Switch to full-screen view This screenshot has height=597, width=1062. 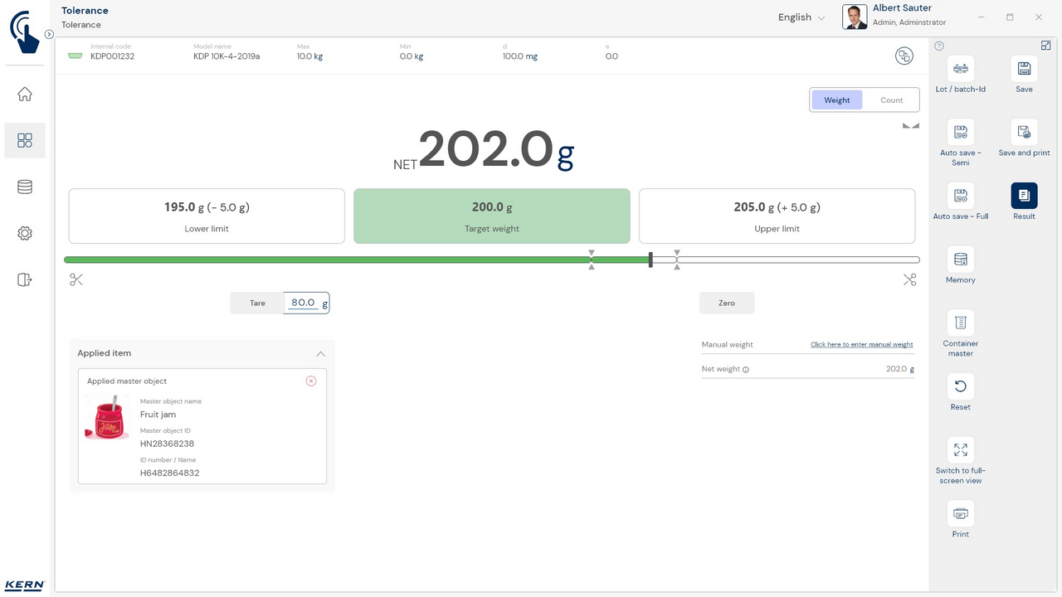960,450
